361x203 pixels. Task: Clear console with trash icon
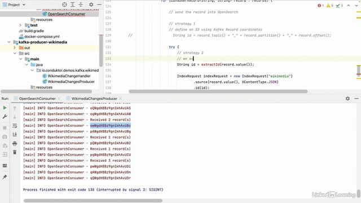15,152
